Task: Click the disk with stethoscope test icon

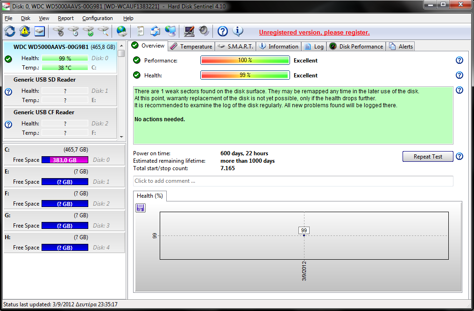Action: 58,31
